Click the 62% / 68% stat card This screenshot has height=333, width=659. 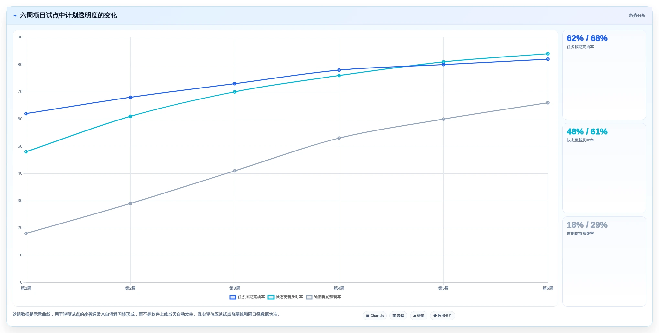pyautogui.click(x=604, y=75)
